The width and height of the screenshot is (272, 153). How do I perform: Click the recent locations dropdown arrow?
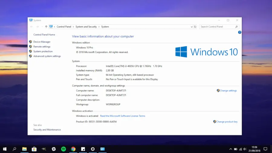pos(42,27)
